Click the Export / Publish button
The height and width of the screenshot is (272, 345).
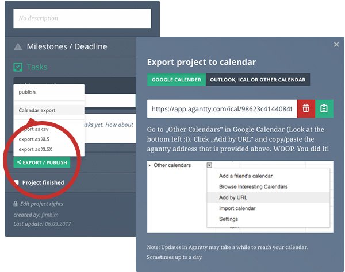tap(42, 162)
